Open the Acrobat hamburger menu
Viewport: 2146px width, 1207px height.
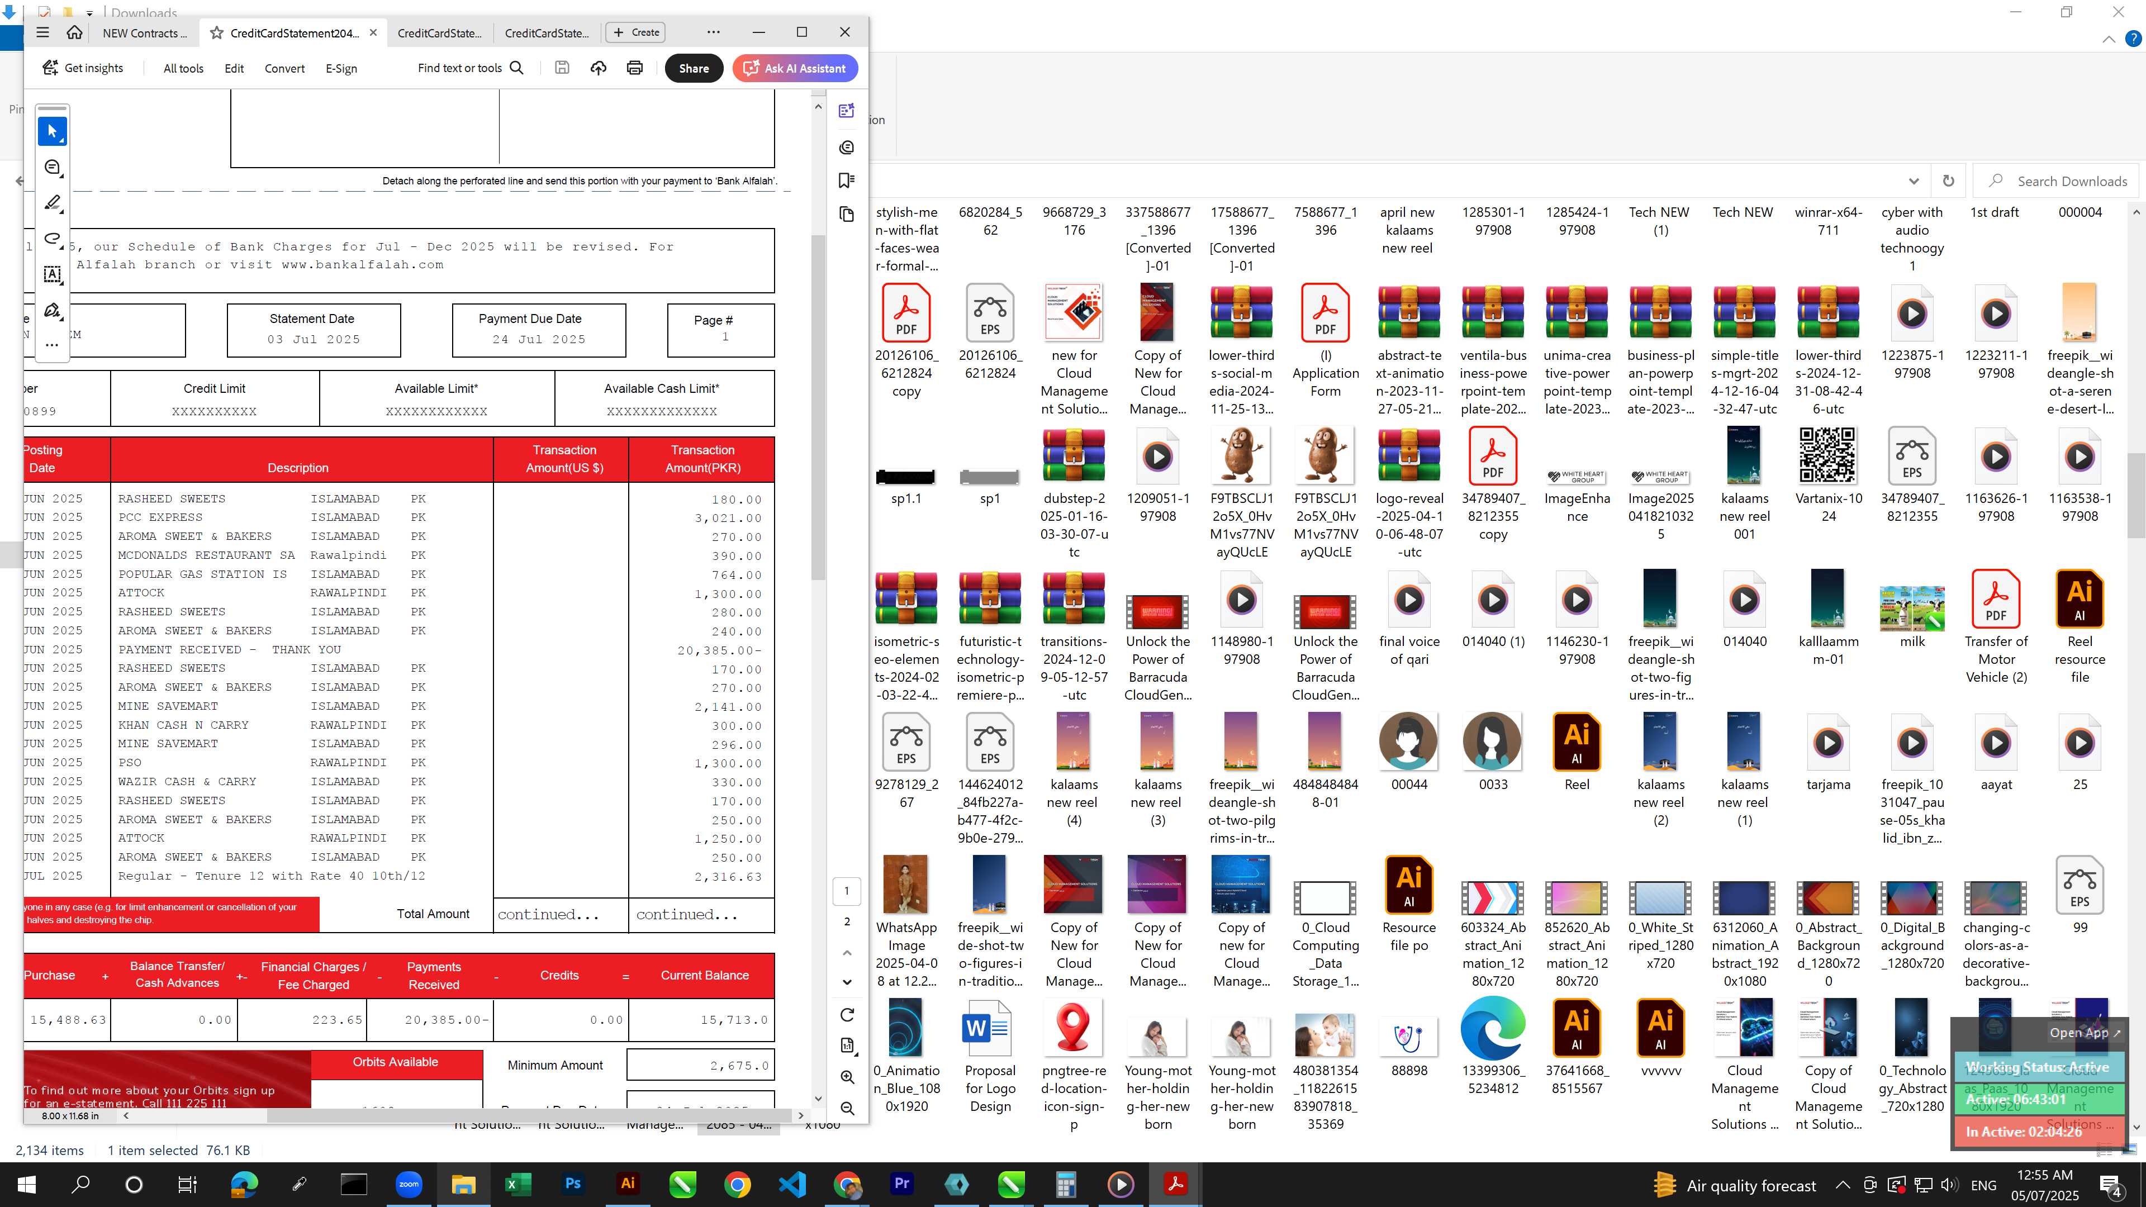42,32
